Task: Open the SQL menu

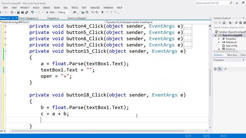Action: [65, 8]
